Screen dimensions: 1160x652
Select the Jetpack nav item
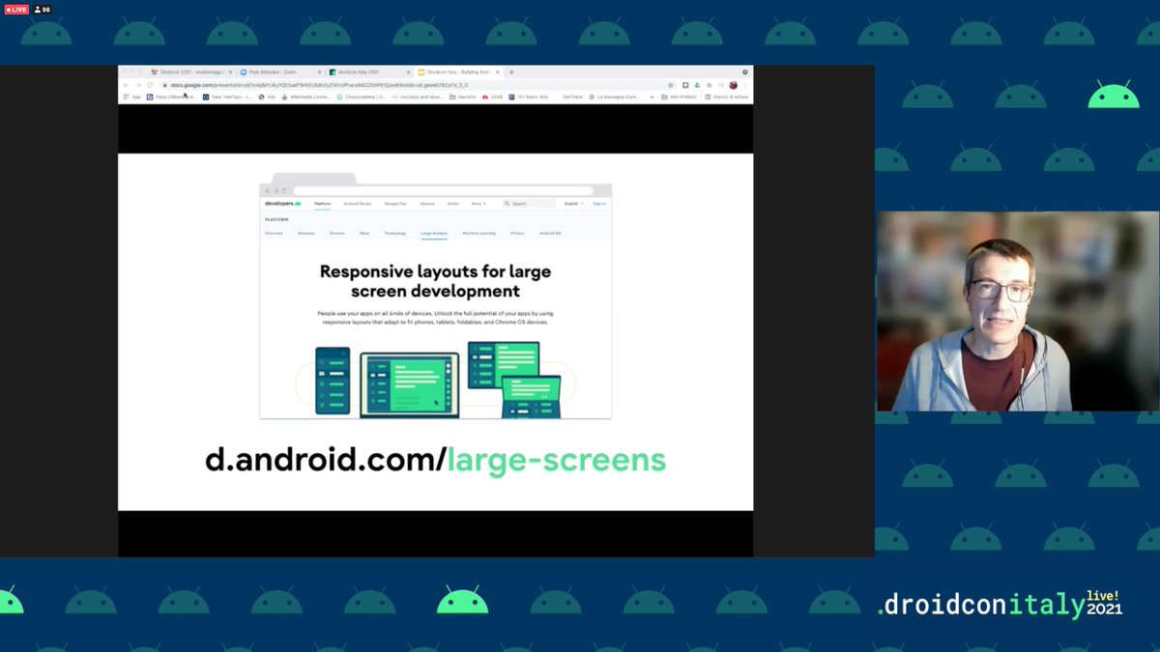[427, 204]
